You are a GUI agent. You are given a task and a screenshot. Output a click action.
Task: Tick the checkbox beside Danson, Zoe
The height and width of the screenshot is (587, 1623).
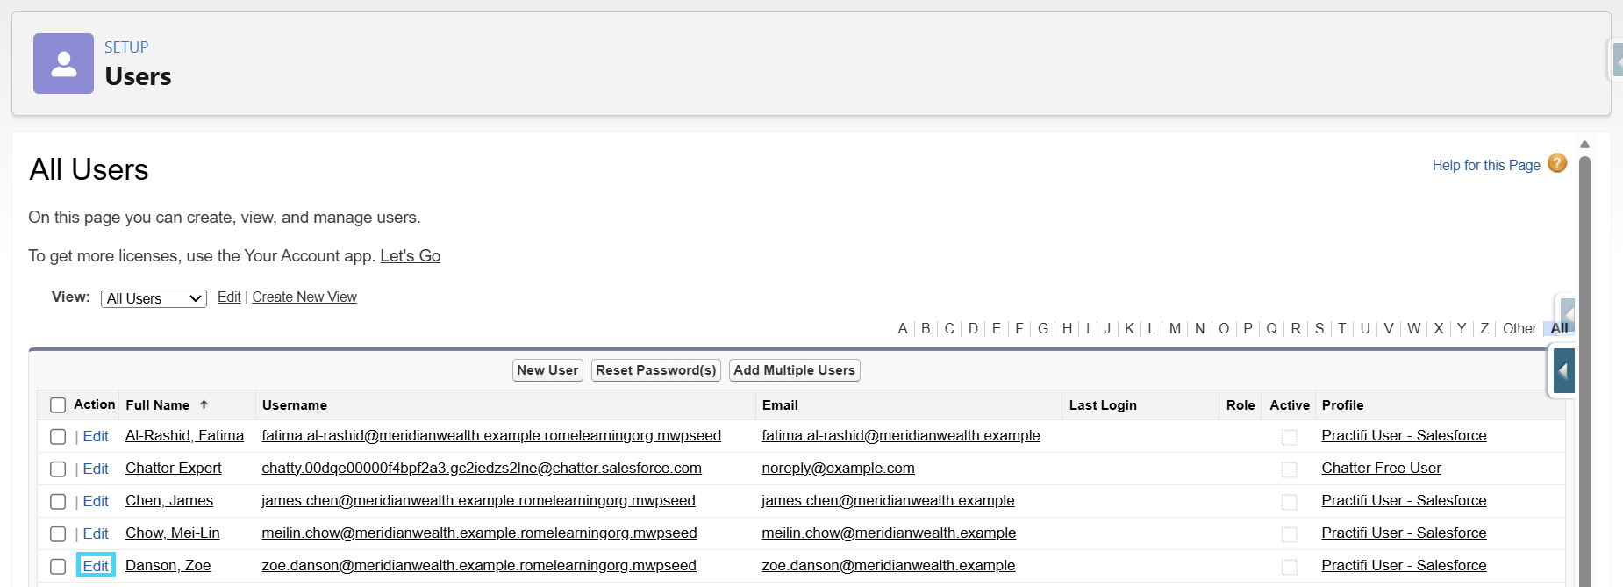pos(58,567)
